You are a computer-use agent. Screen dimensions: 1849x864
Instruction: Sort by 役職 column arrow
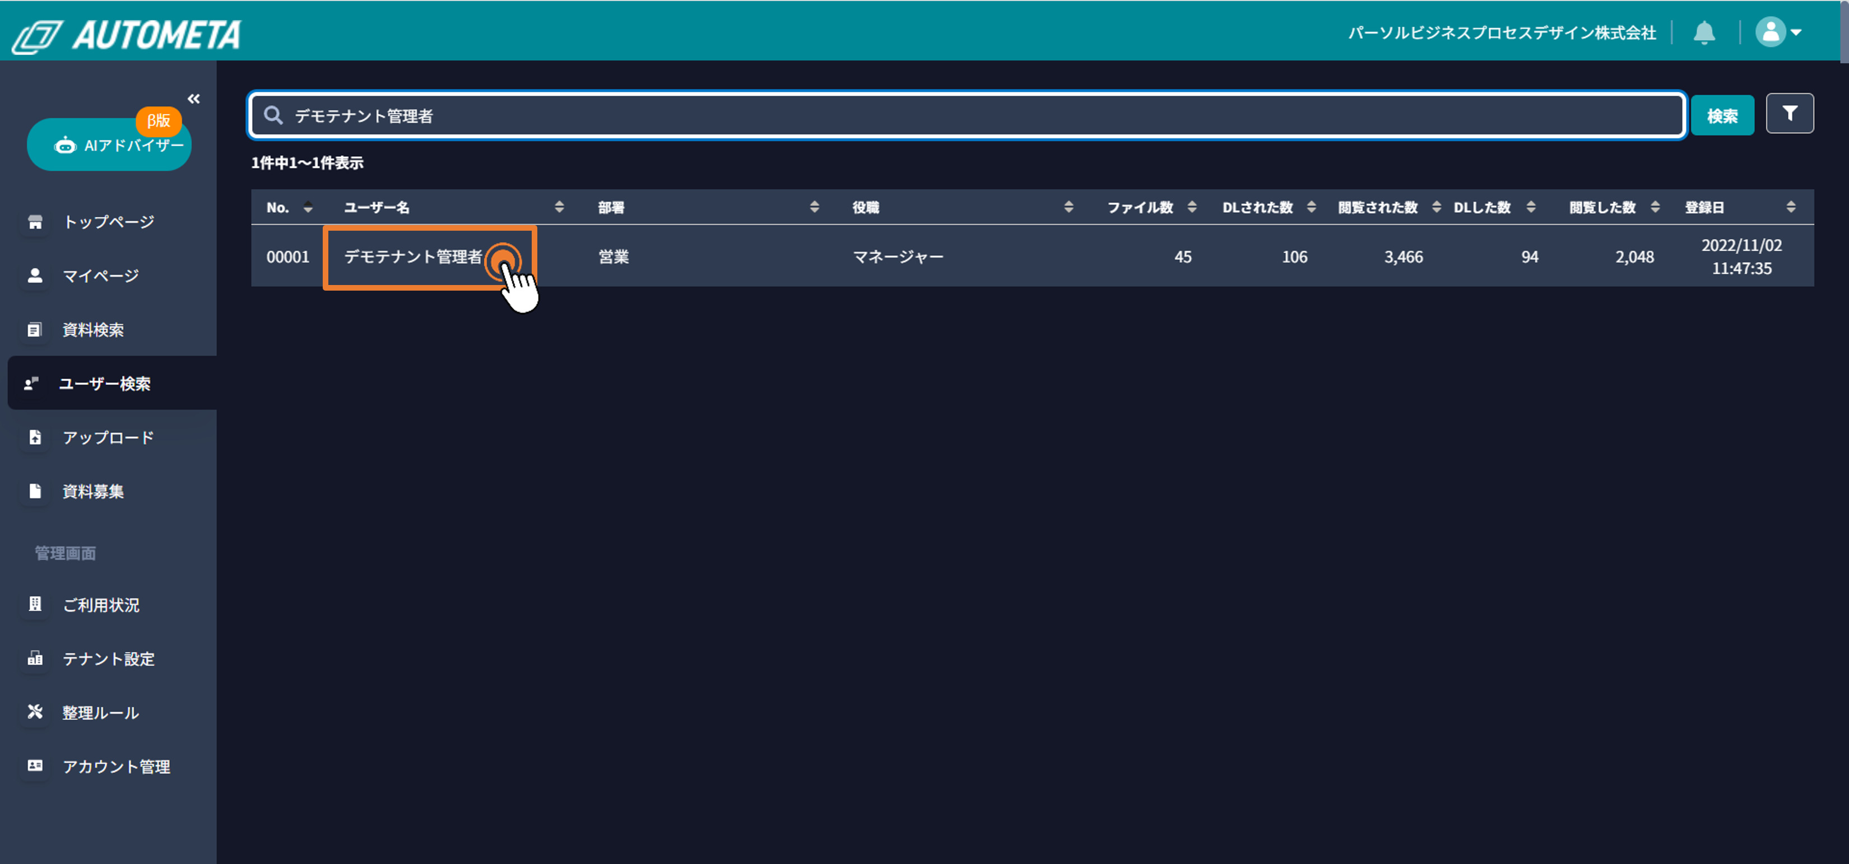(1068, 207)
